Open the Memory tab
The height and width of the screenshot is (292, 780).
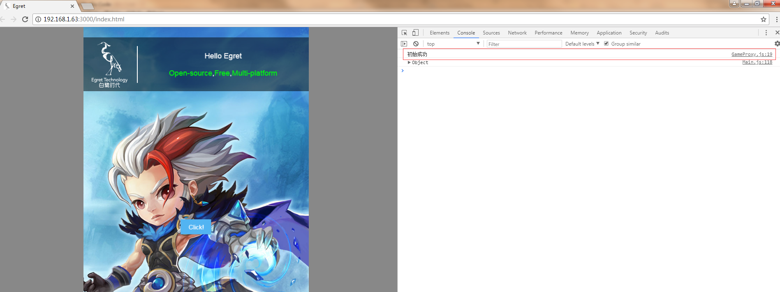[579, 33]
